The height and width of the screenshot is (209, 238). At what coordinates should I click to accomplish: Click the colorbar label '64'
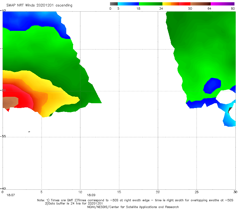[x=209, y=9]
